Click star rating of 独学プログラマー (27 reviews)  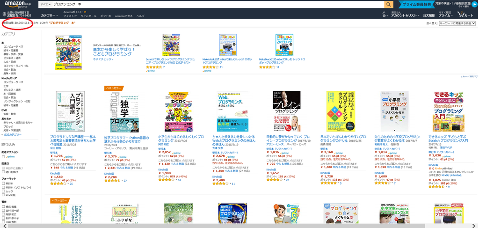coord(112,181)
